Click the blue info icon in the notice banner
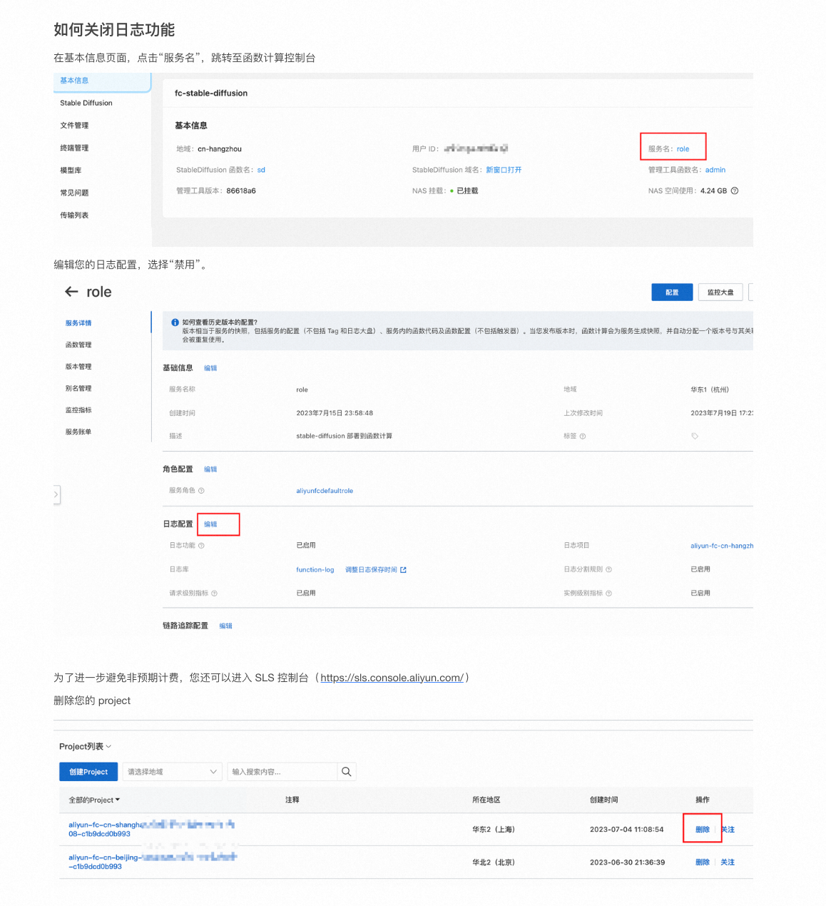Screen dimensions: 826x906 (x=175, y=322)
